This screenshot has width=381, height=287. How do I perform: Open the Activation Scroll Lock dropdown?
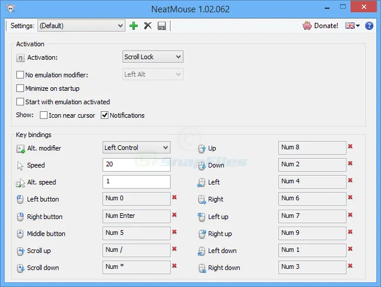point(153,57)
